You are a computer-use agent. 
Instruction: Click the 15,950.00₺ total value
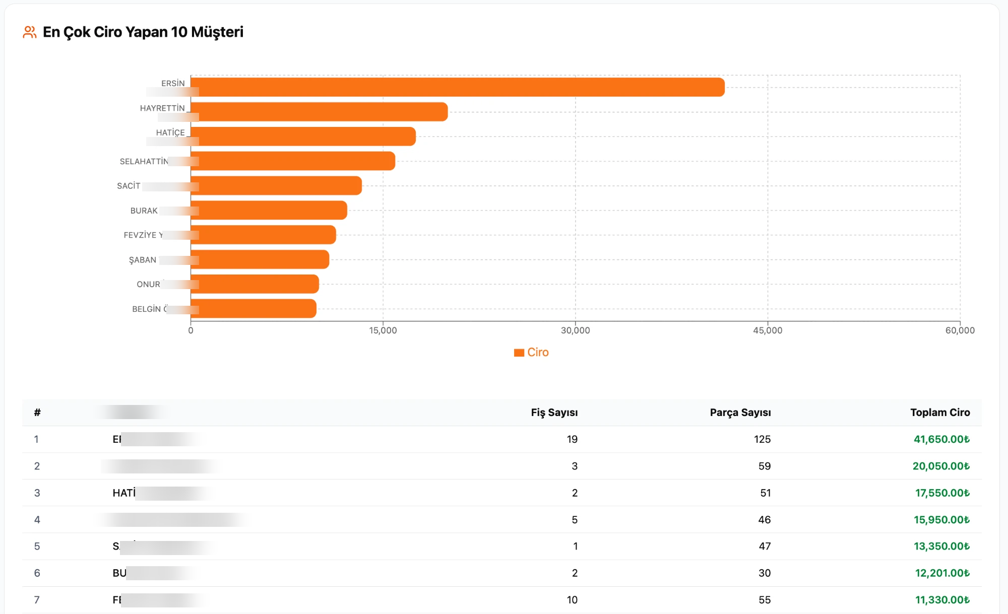941,519
